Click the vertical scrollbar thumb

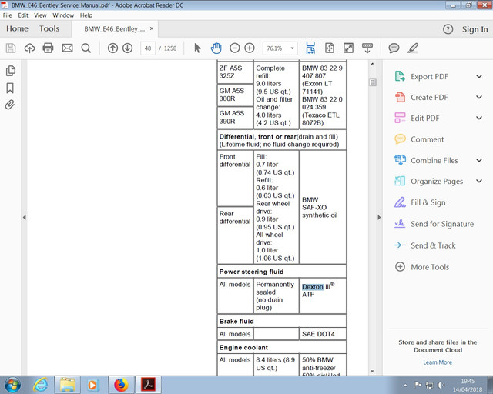(x=373, y=82)
